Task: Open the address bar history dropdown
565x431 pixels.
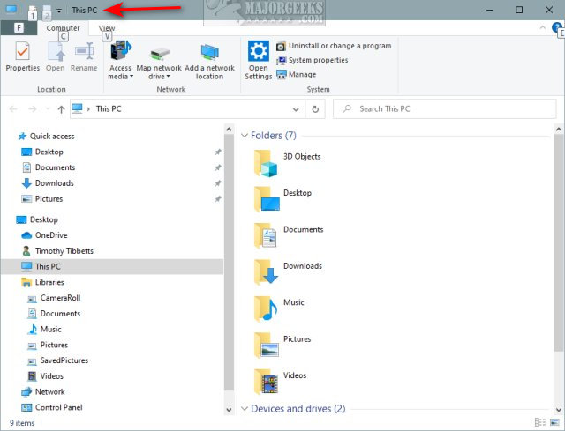Action: [296, 109]
